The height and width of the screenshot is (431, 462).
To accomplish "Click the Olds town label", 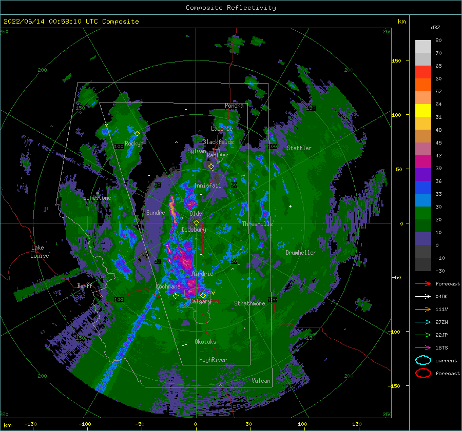I will [x=196, y=214].
